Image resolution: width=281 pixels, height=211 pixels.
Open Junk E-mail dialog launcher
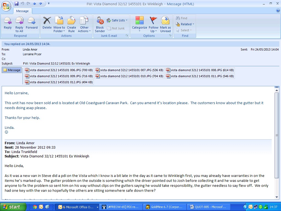(x=127, y=35)
